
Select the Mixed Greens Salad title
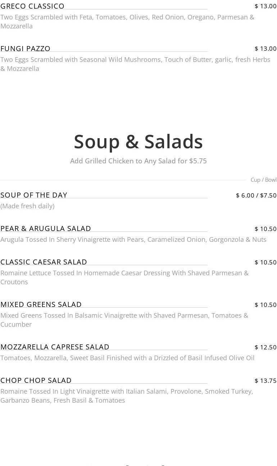coord(41,304)
